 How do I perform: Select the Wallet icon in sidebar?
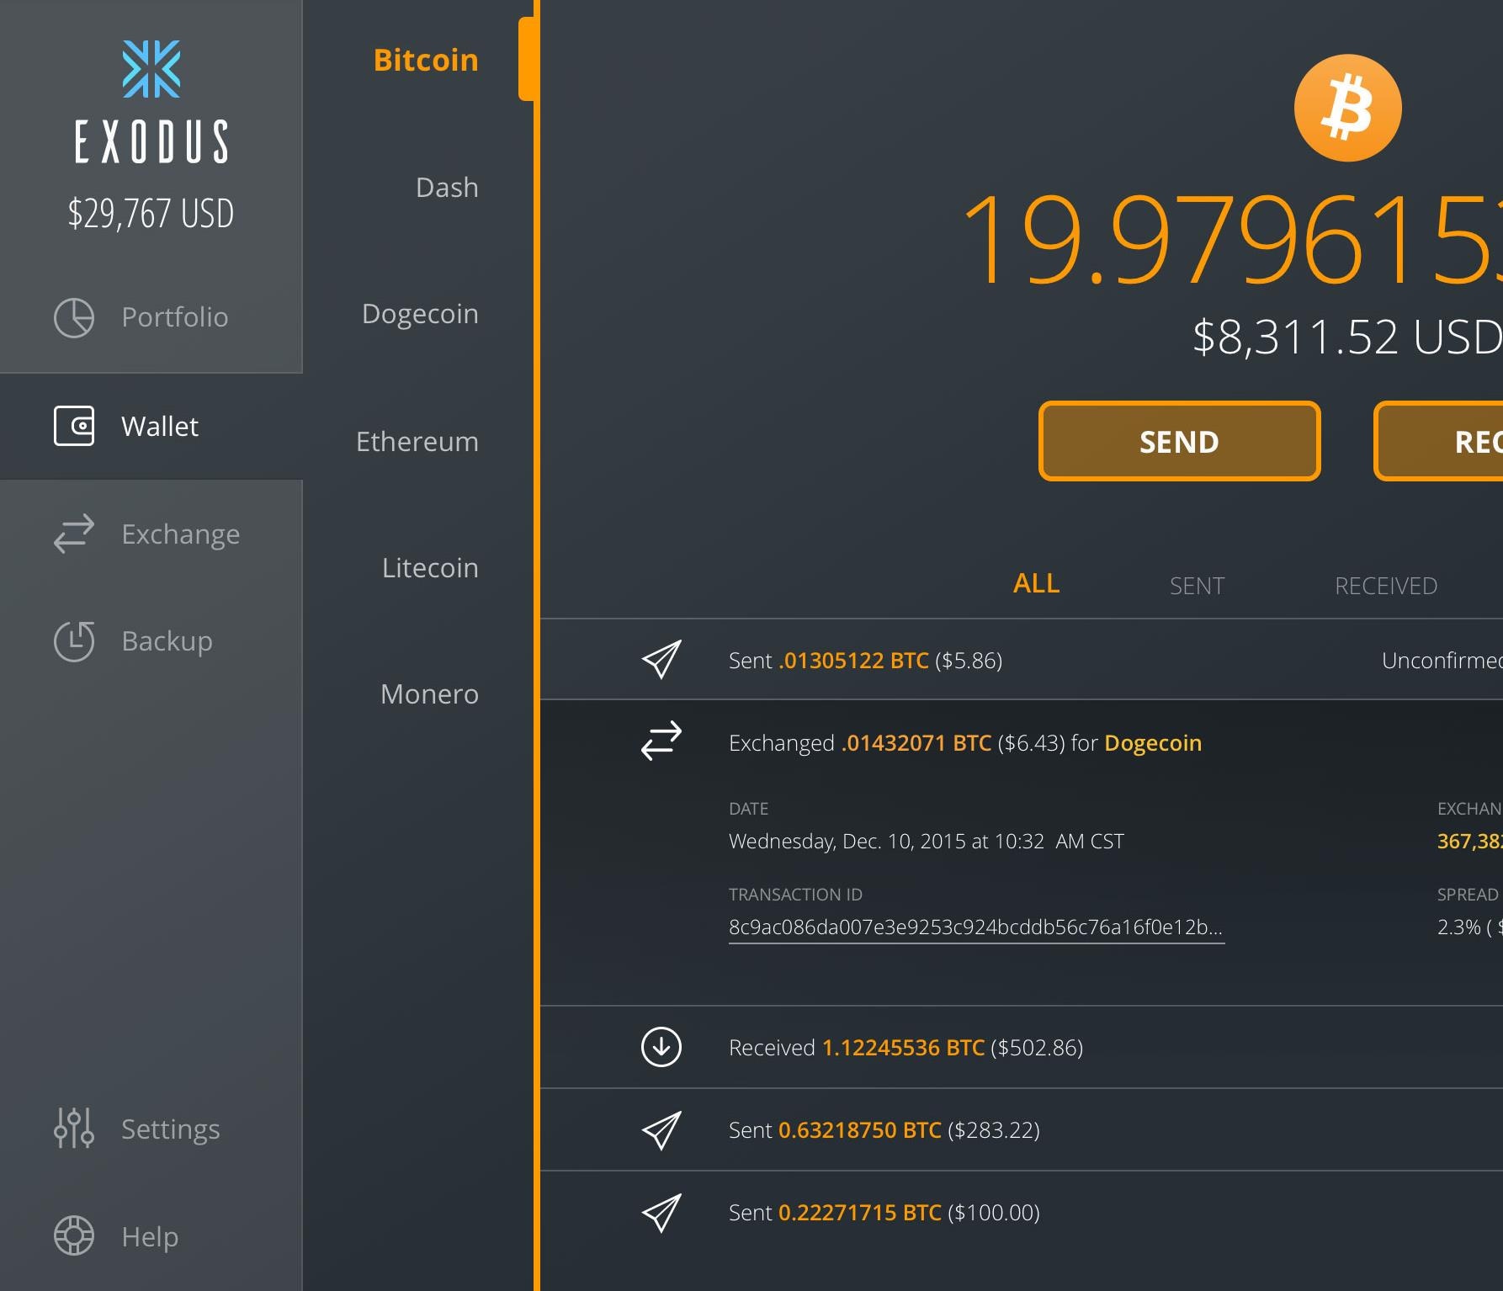pyautogui.click(x=75, y=426)
